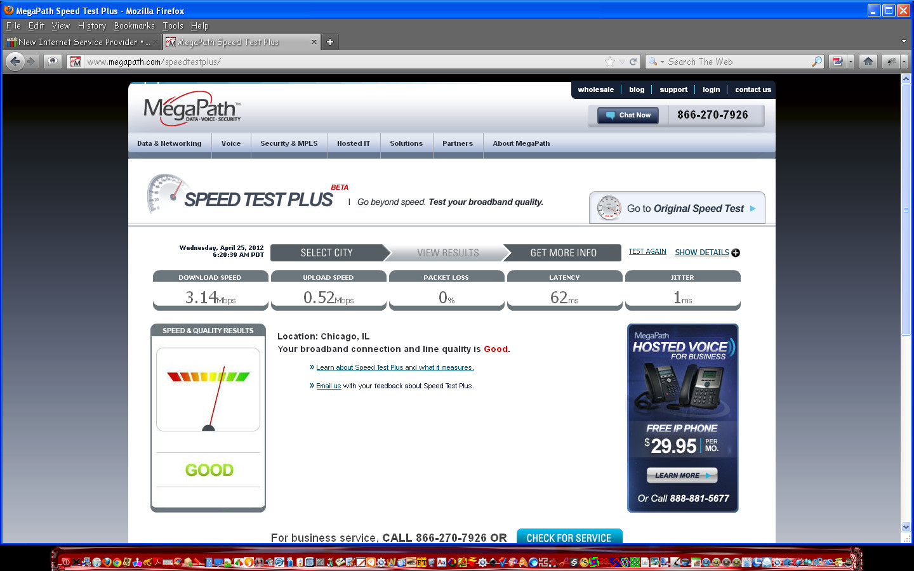Screen dimensions: 914x571
Task: Click the plus icon beside SHOW DETAILS
Action: (736, 253)
